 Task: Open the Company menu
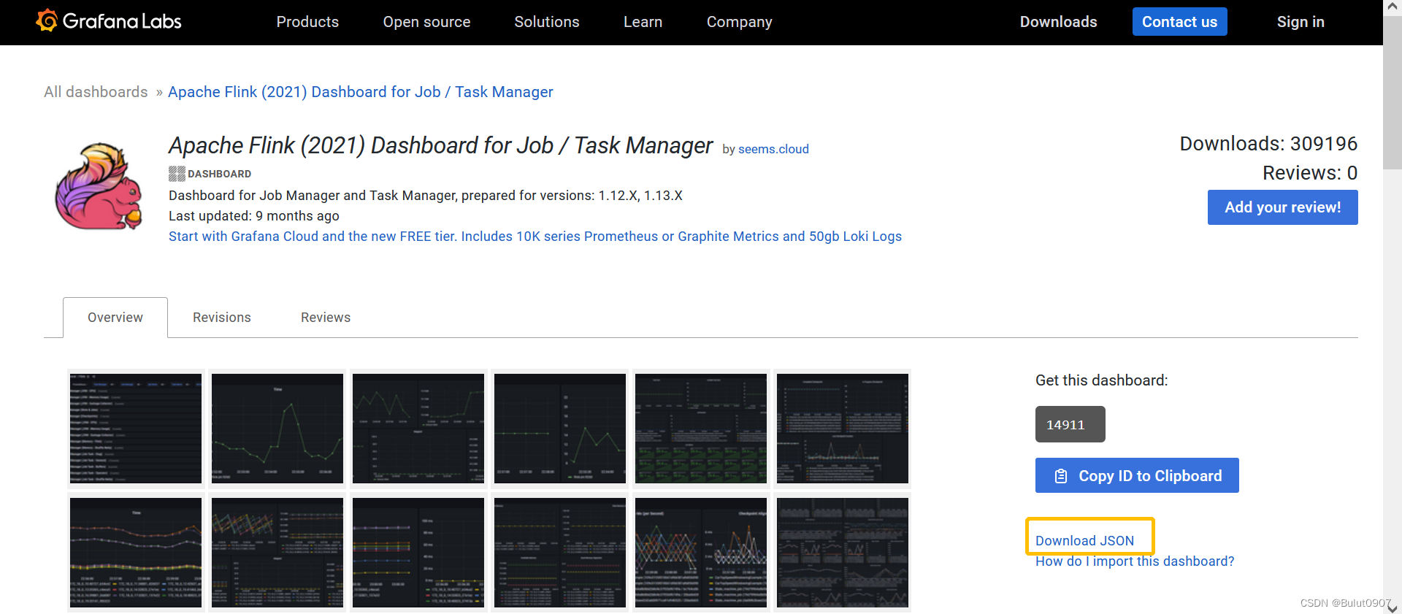coord(739,22)
